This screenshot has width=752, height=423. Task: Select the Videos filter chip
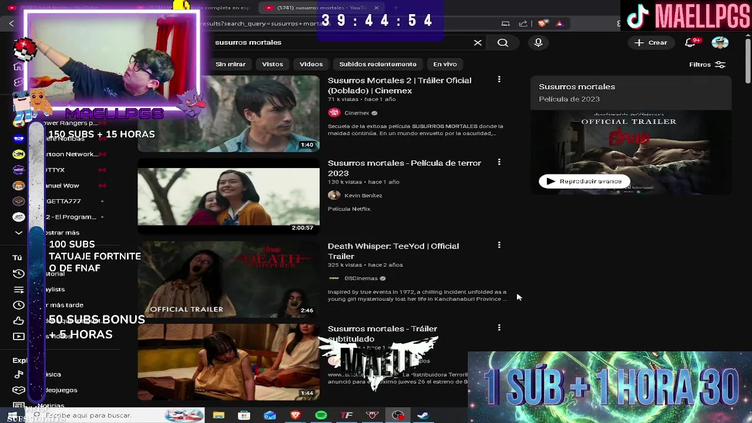(x=311, y=64)
